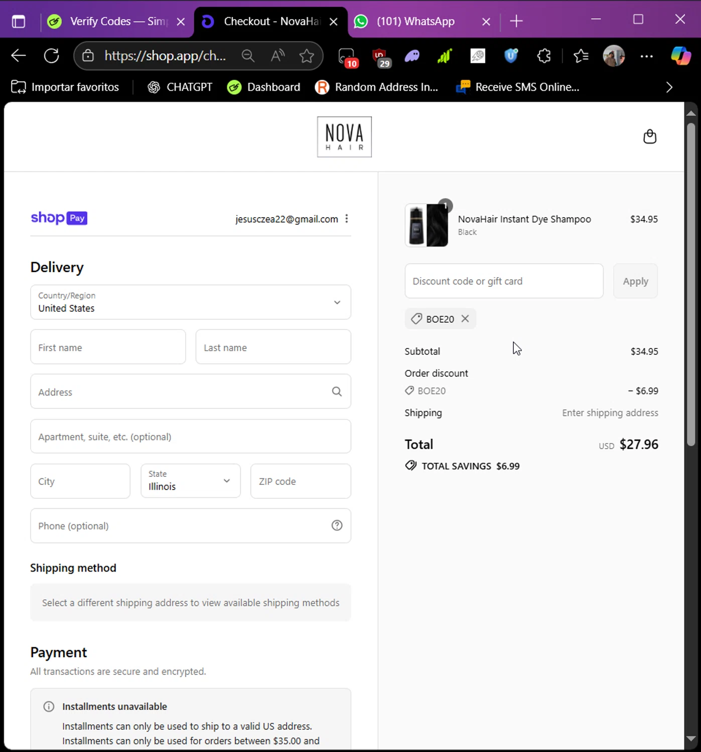The width and height of the screenshot is (701, 752).
Task: Open the shopping bag cart icon
Action: point(650,136)
